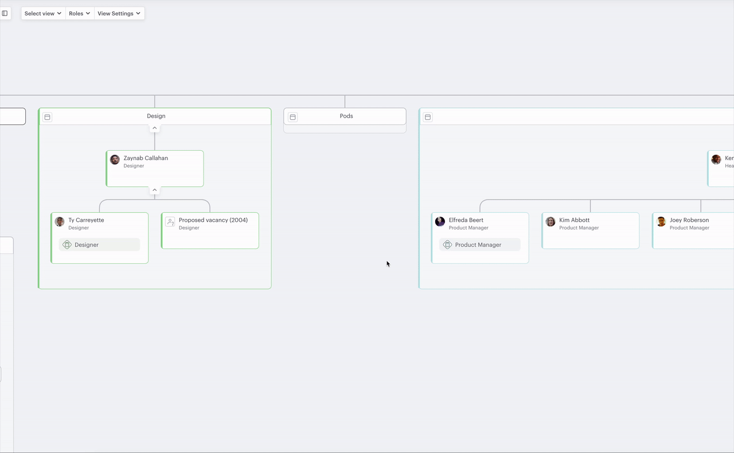
Task: Open the Roles dropdown
Action: click(79, 13)
